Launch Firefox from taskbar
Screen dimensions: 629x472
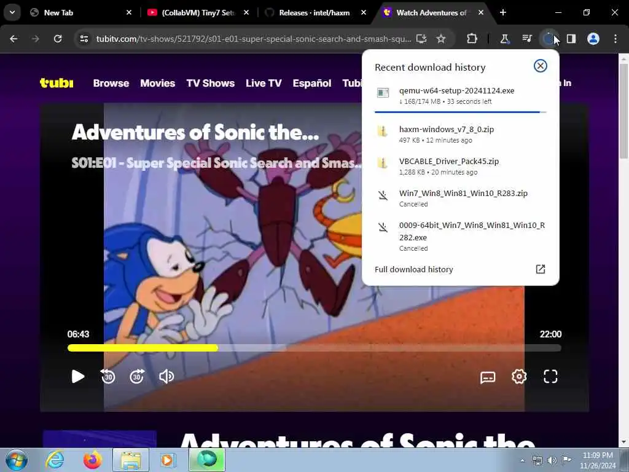click(93, 460)
